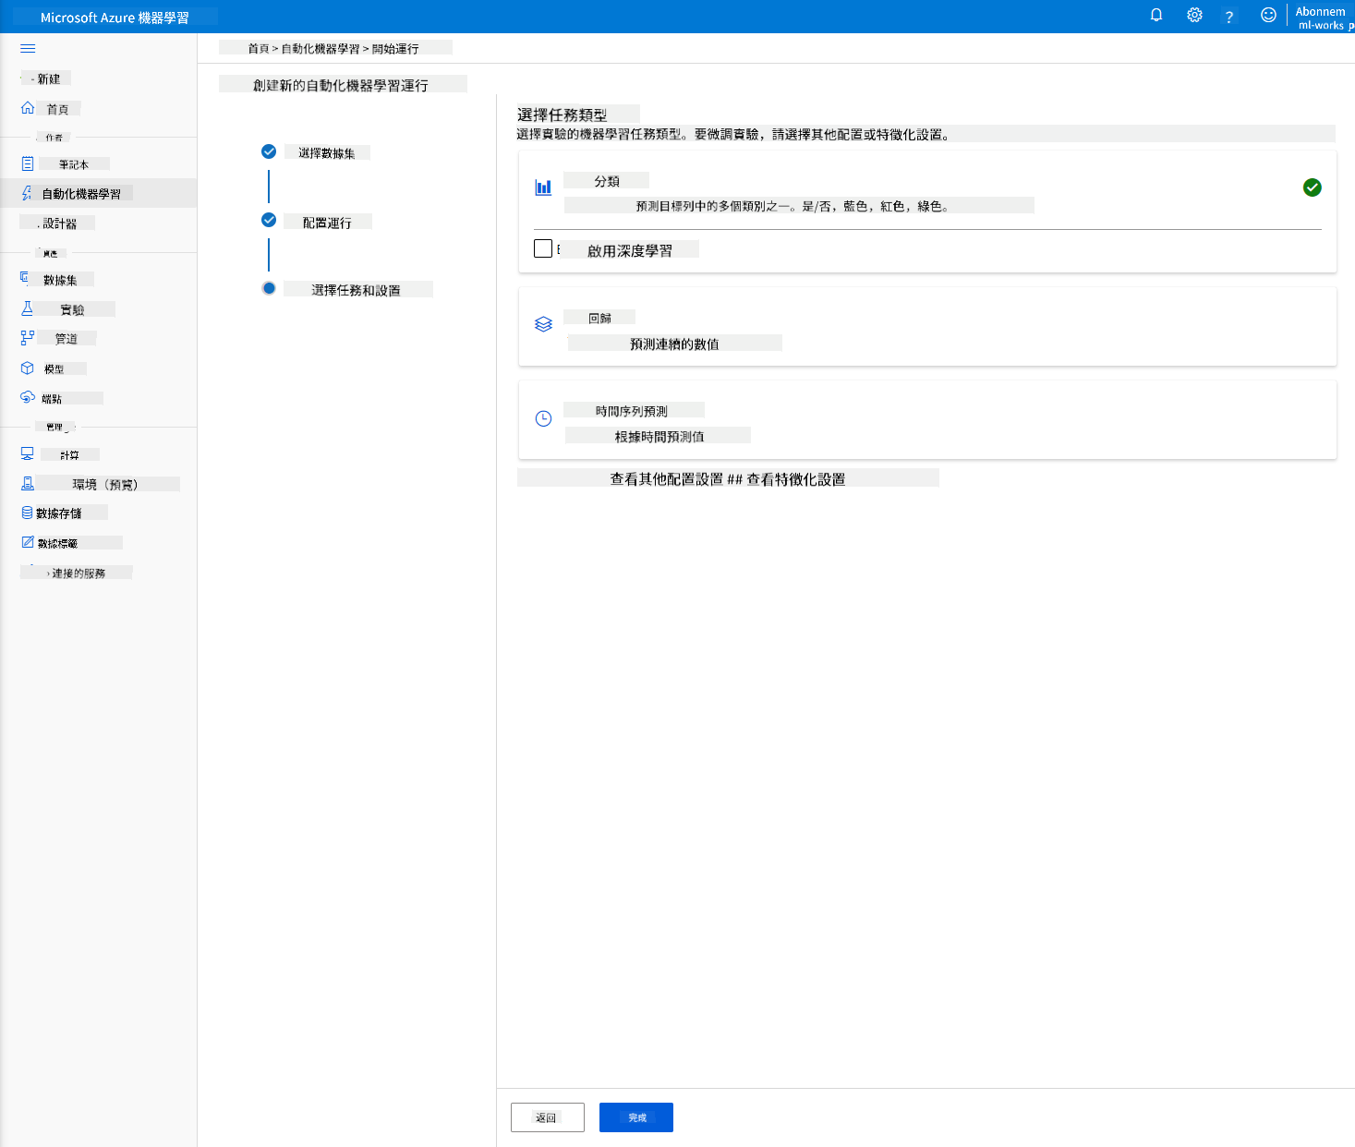
Task: Select the 時間序列預測 task type card
Action: click(x=927, y=420)
